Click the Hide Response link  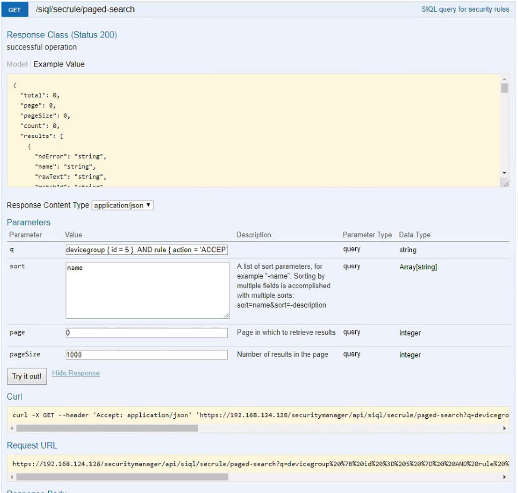pyautogui.click(x=76, y=373)
